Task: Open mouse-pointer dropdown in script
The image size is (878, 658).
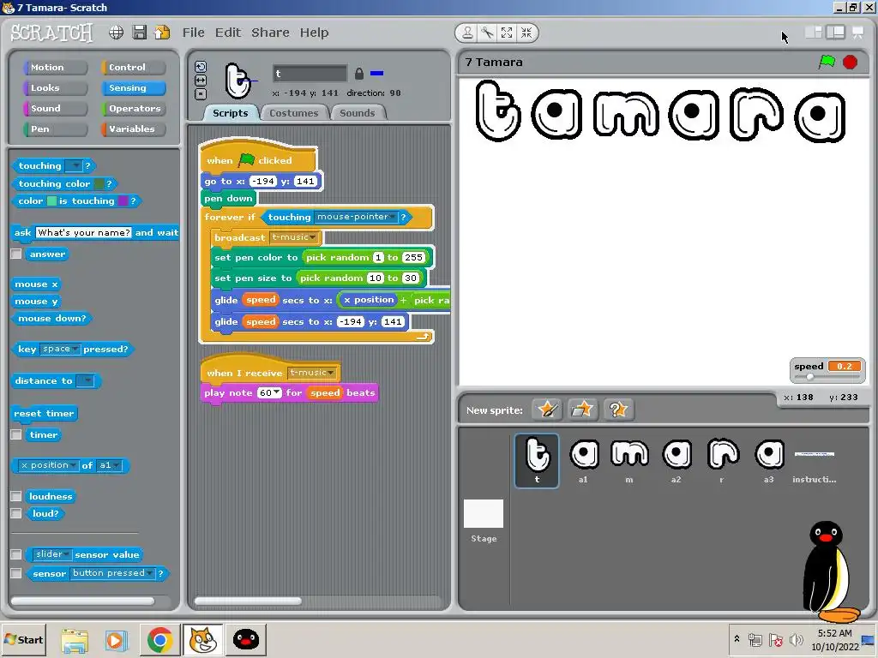Action: tap(356, 217)
